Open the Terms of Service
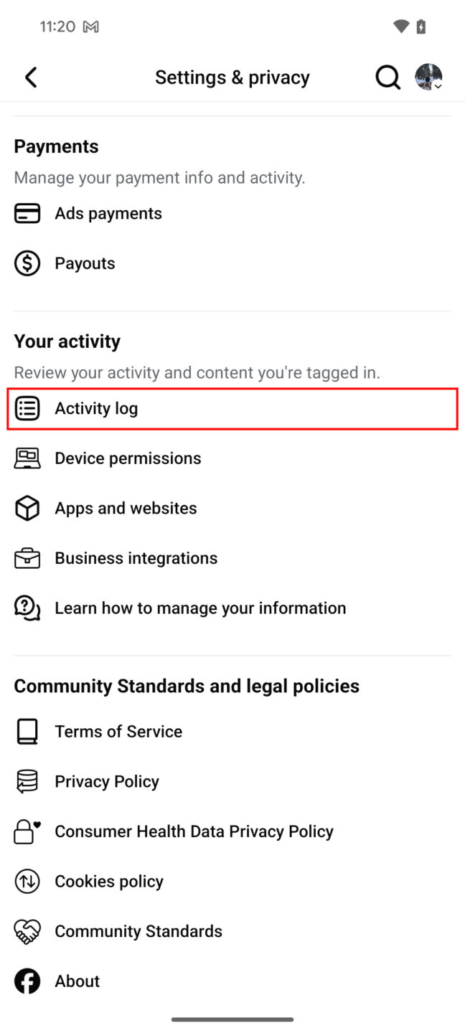 click(x=118, y=731)
